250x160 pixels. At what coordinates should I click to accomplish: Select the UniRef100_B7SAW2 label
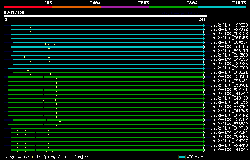[x=229, y=107]
